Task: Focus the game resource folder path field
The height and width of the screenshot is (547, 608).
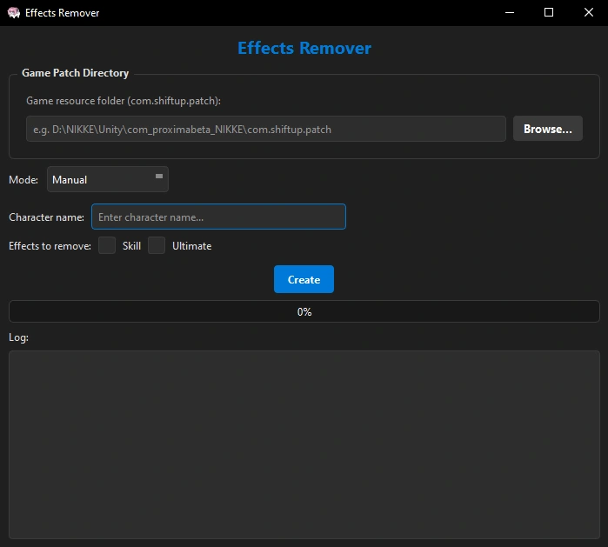Action: coord(266,129)
